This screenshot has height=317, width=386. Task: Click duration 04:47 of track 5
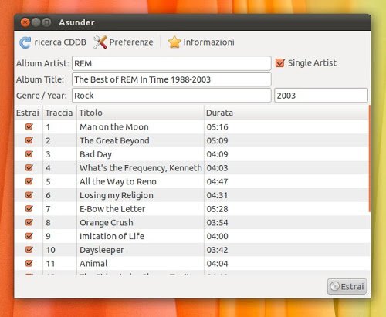coord(217,181)
